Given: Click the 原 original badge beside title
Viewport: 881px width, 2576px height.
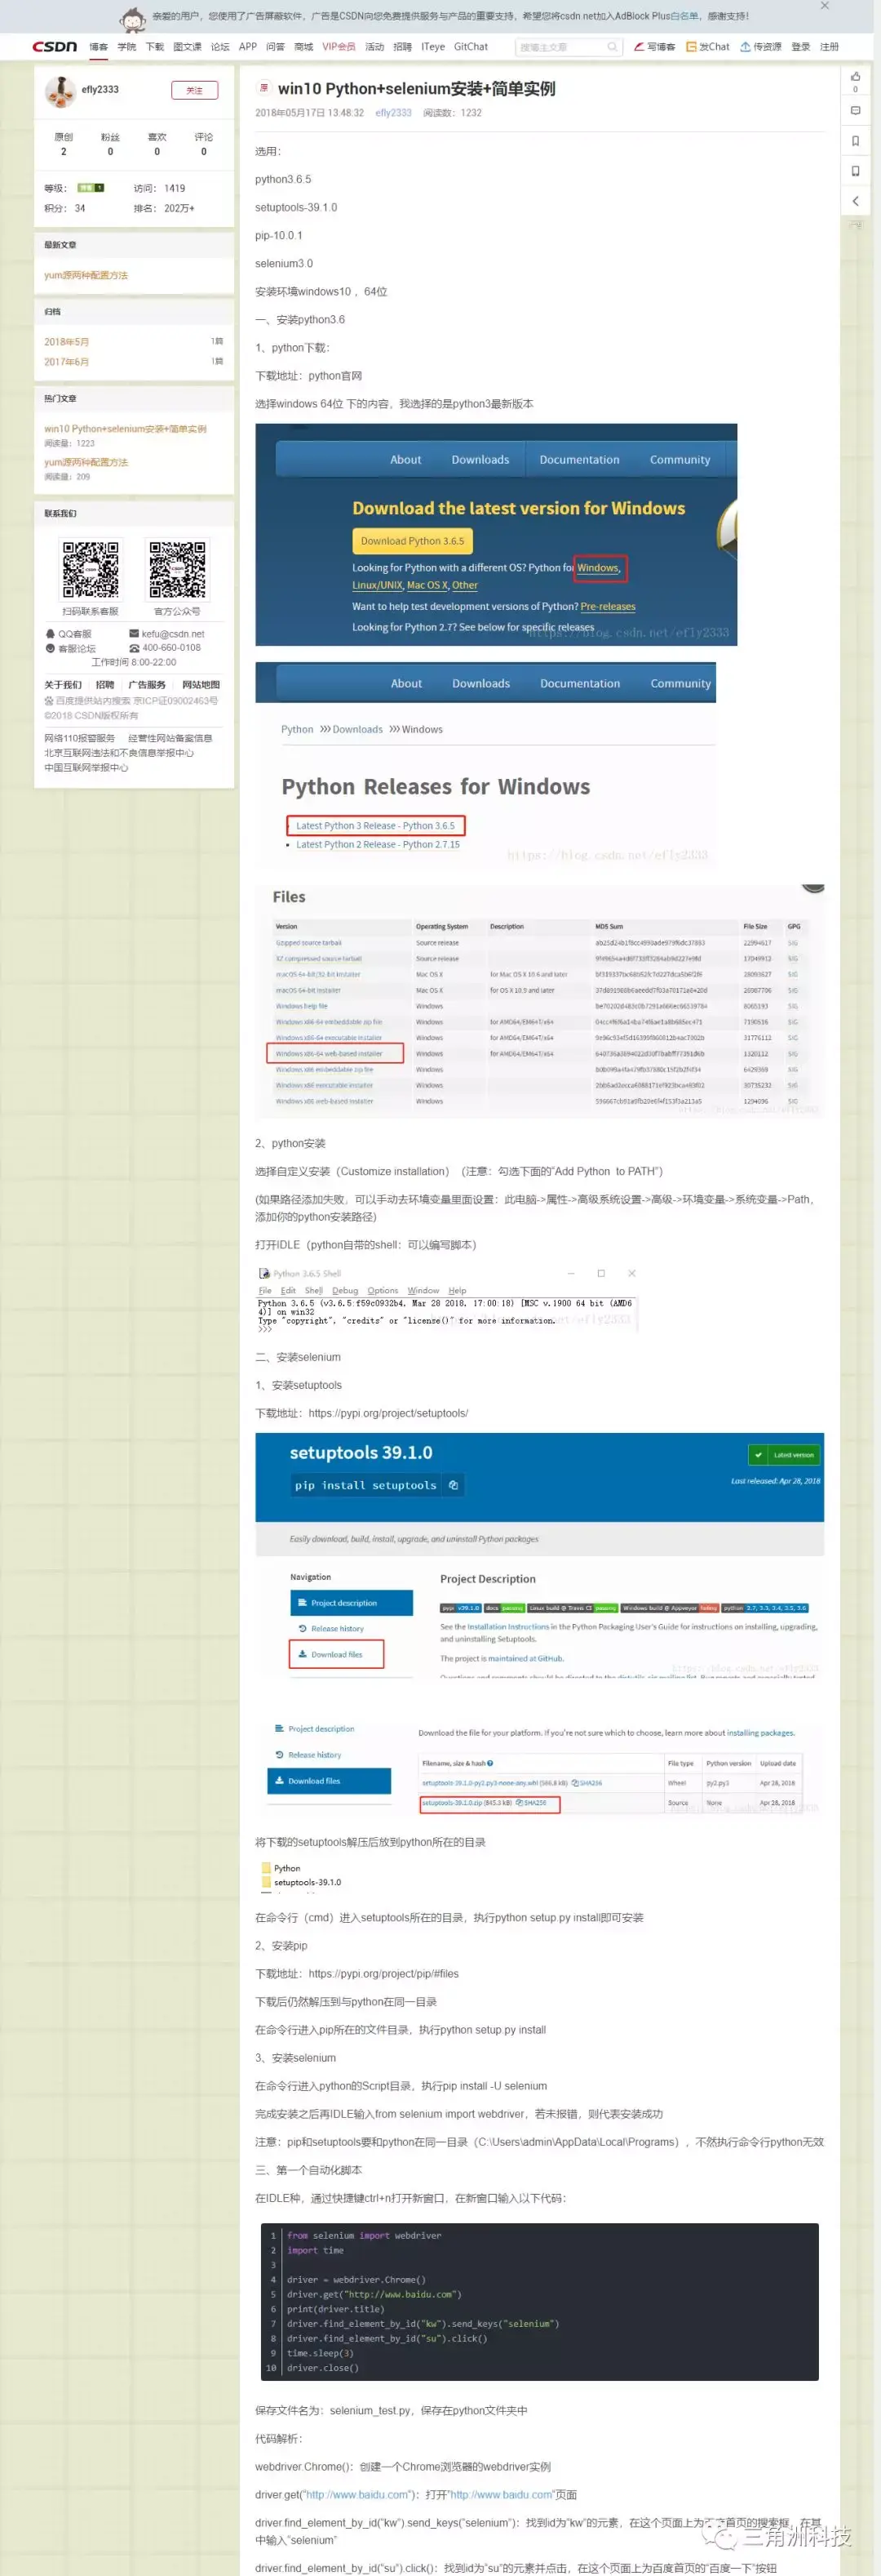Looking at the screenshot, I should tap(263, 88).
